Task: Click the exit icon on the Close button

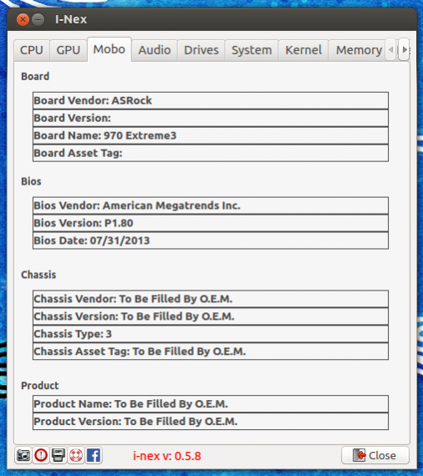Action: pos(359,455)
